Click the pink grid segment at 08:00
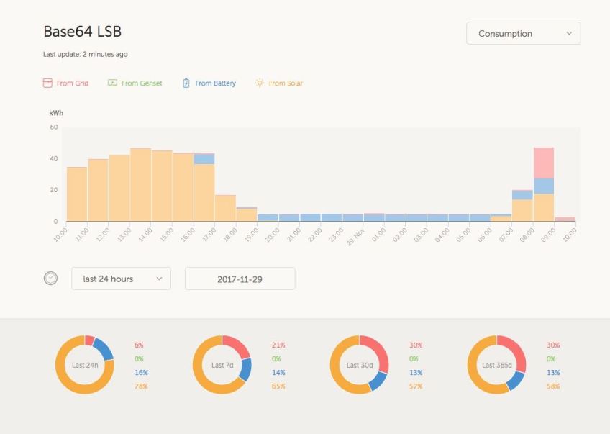This screenshot has height=434, width=610. click(x=544, y=163)
